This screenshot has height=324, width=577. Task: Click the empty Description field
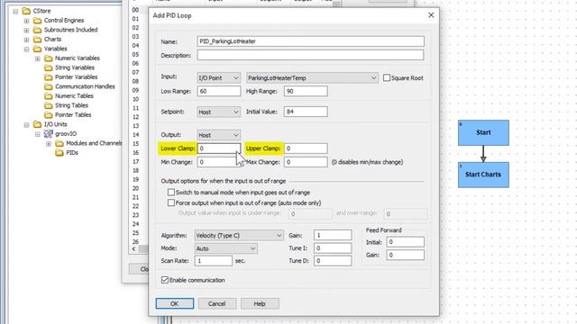coord(310,55)
